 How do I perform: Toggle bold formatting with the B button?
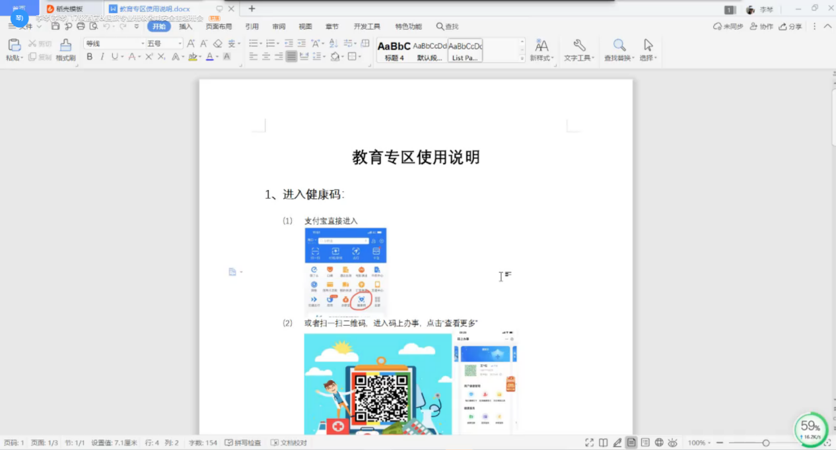[90, 57]
